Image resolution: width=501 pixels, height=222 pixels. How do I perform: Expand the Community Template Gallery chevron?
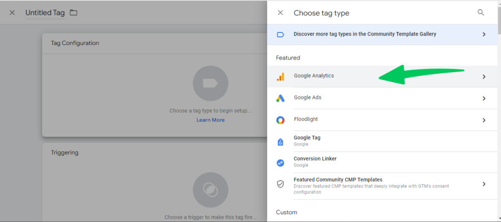pos(484,35)
